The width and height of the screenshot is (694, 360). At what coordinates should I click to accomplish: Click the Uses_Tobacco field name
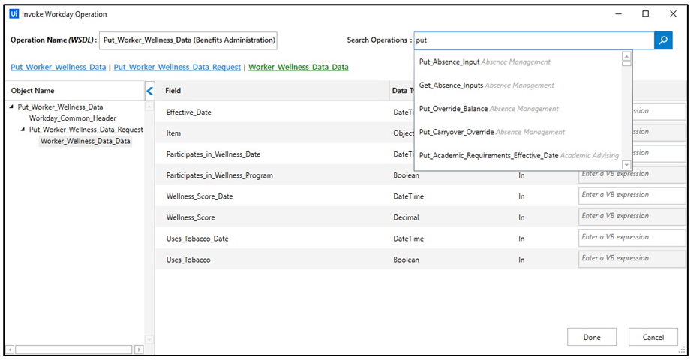coord(188,259)
